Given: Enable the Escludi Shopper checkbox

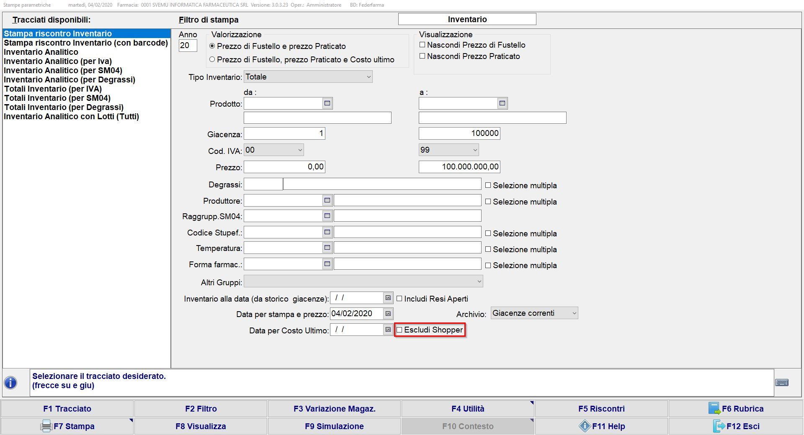Looking at the screenshot, I should [x=399, y=330].
